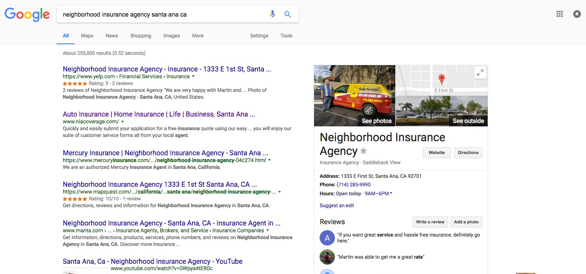
Task: Click the motorcycle reviewer avatar
Action: click(x=327, y=257)
